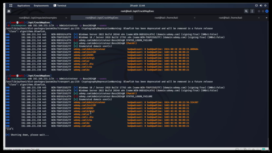272x153 pixels.
Task: Open the terminal three-dot menu
Action: click(x=252, y=11)
